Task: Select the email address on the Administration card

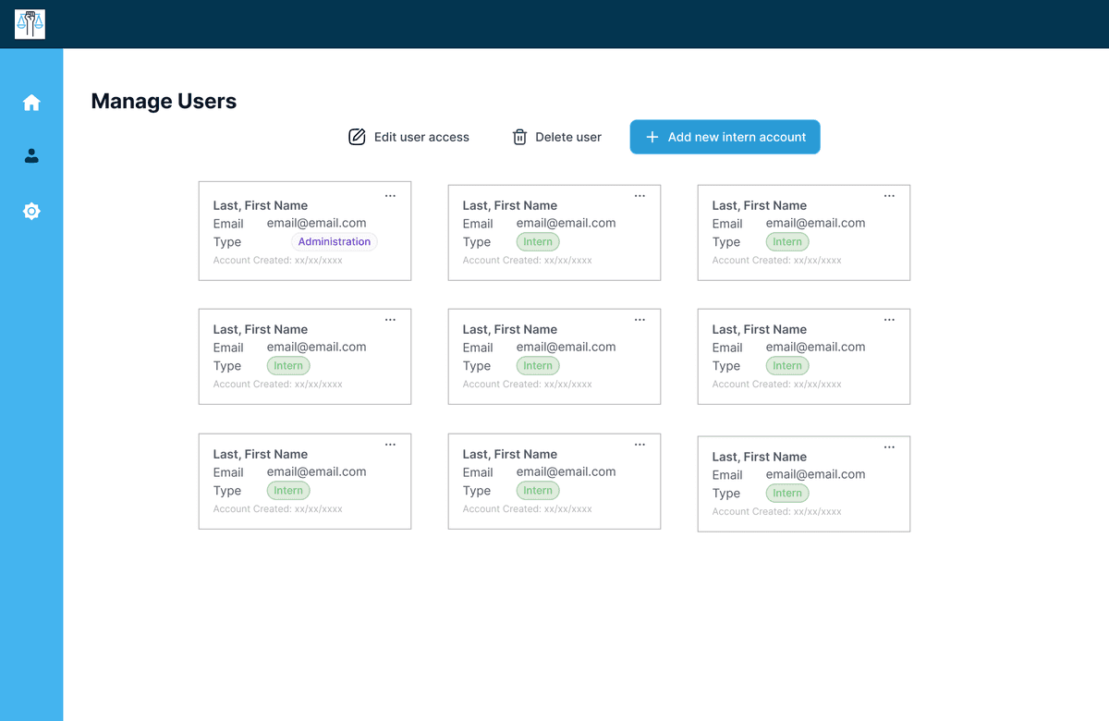Action: coord(316,223)
